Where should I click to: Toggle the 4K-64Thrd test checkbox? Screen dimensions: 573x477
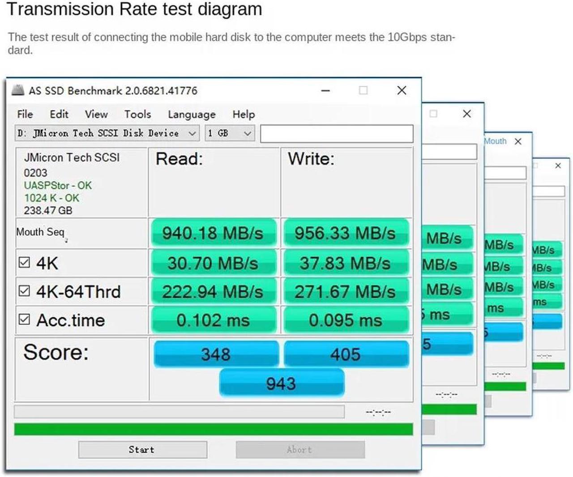pyautogui.click(x=25, y=291)
